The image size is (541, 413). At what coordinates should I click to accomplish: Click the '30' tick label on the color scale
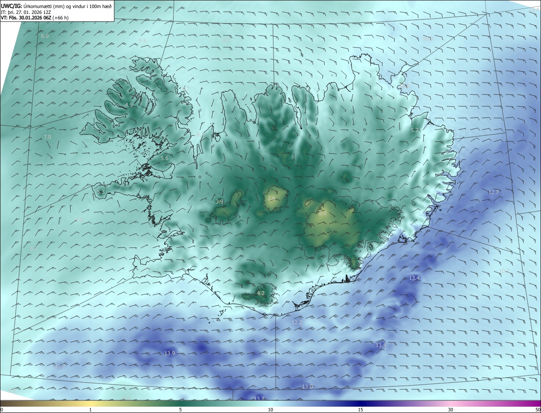click(x=451, y=410)
